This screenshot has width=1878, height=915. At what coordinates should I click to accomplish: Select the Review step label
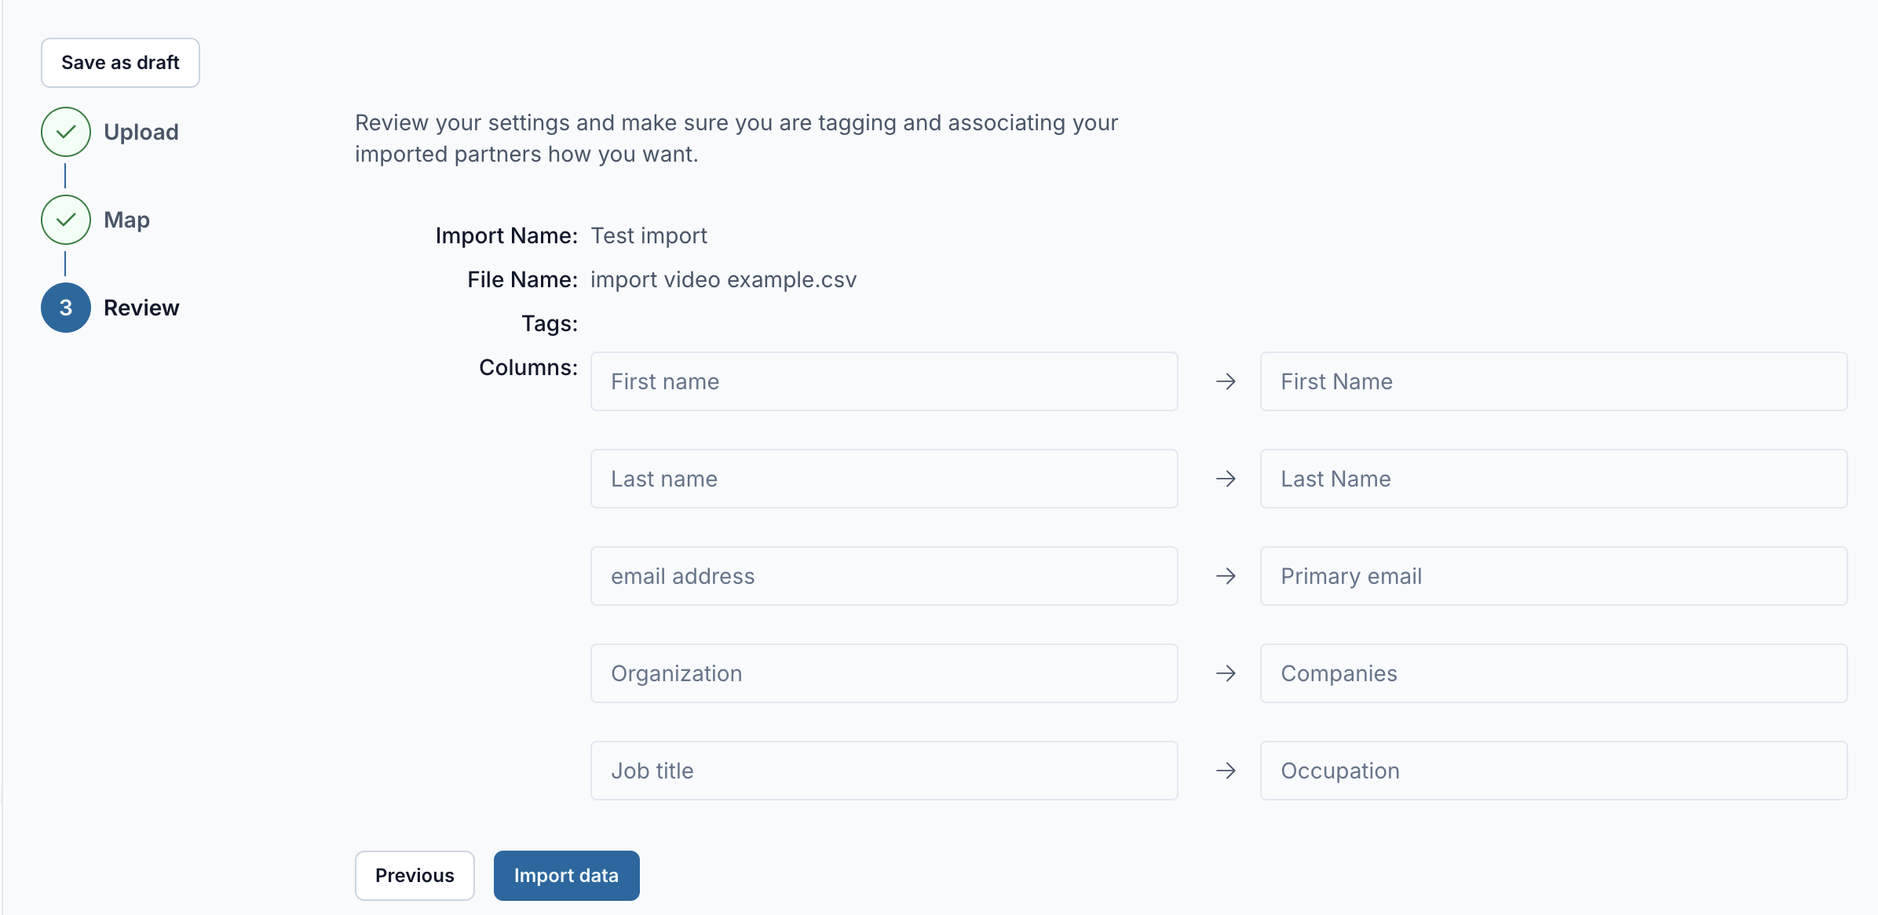[x=141, y=308]
